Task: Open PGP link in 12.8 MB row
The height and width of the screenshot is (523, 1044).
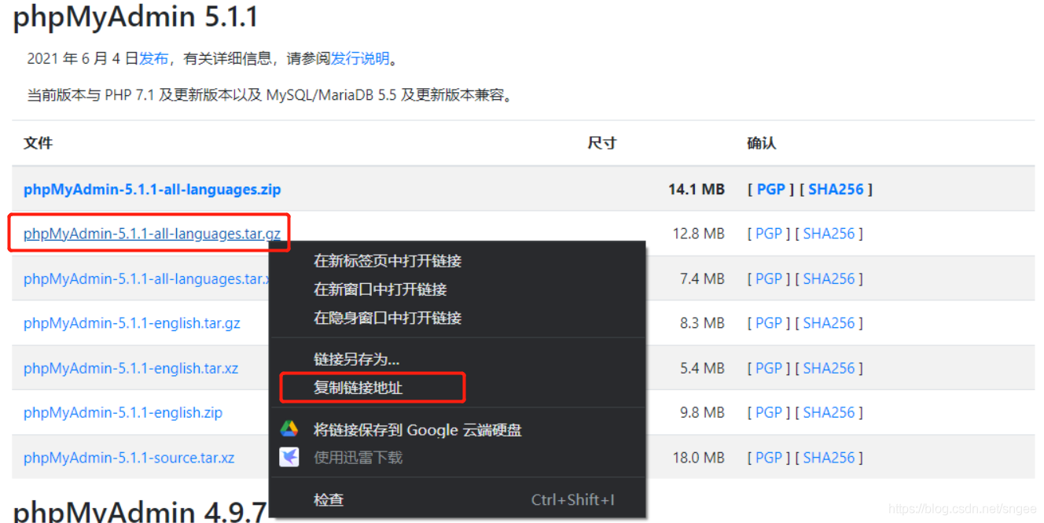Action: (x=769, y=234)
